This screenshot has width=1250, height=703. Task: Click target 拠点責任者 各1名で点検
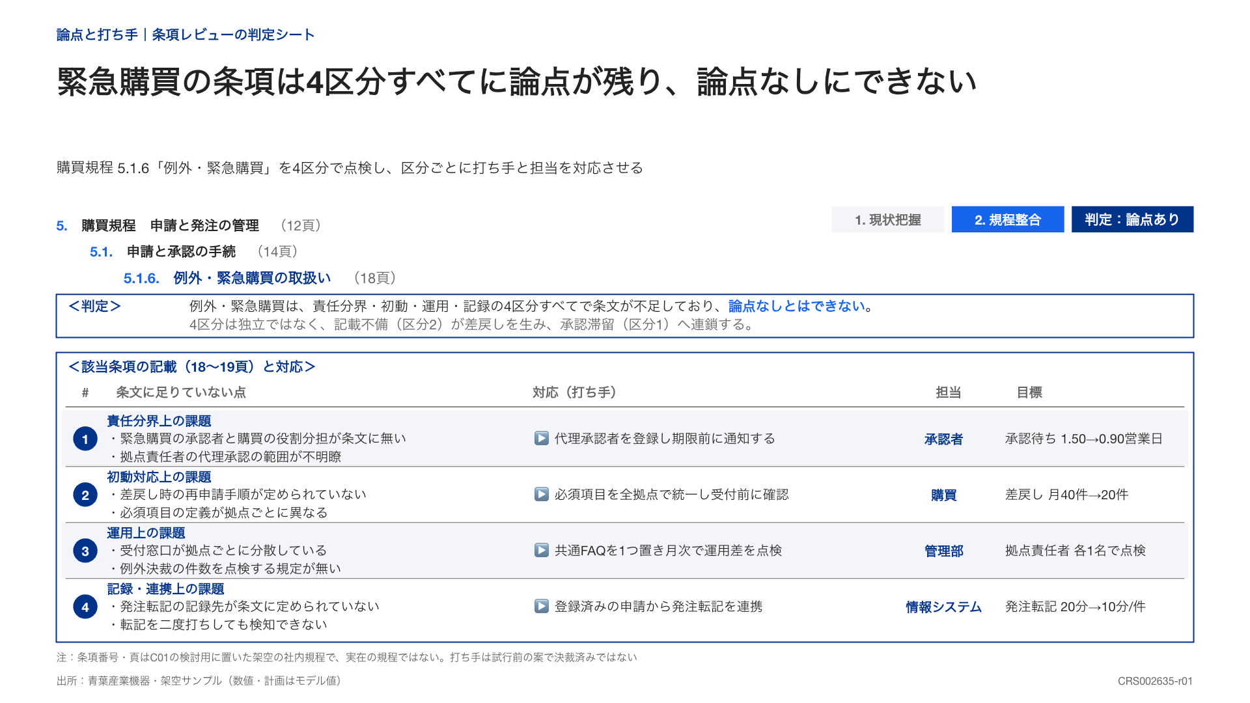(x=1075, y=551)
